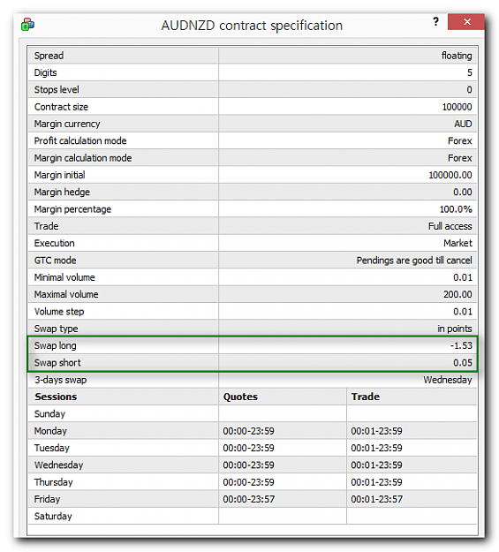499x552 pixels.
Task: Click the Wednesday 3-days swap value
Action: pyautogui.click(x=448, y=380)
